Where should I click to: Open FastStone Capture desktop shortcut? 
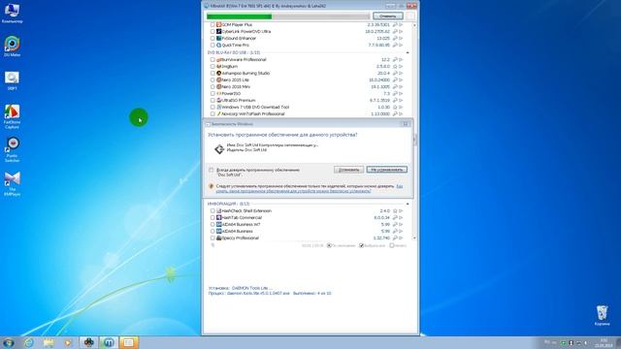tap(12, 116)
